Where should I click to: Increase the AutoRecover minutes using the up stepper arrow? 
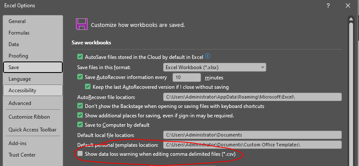(x=198, y=76)
